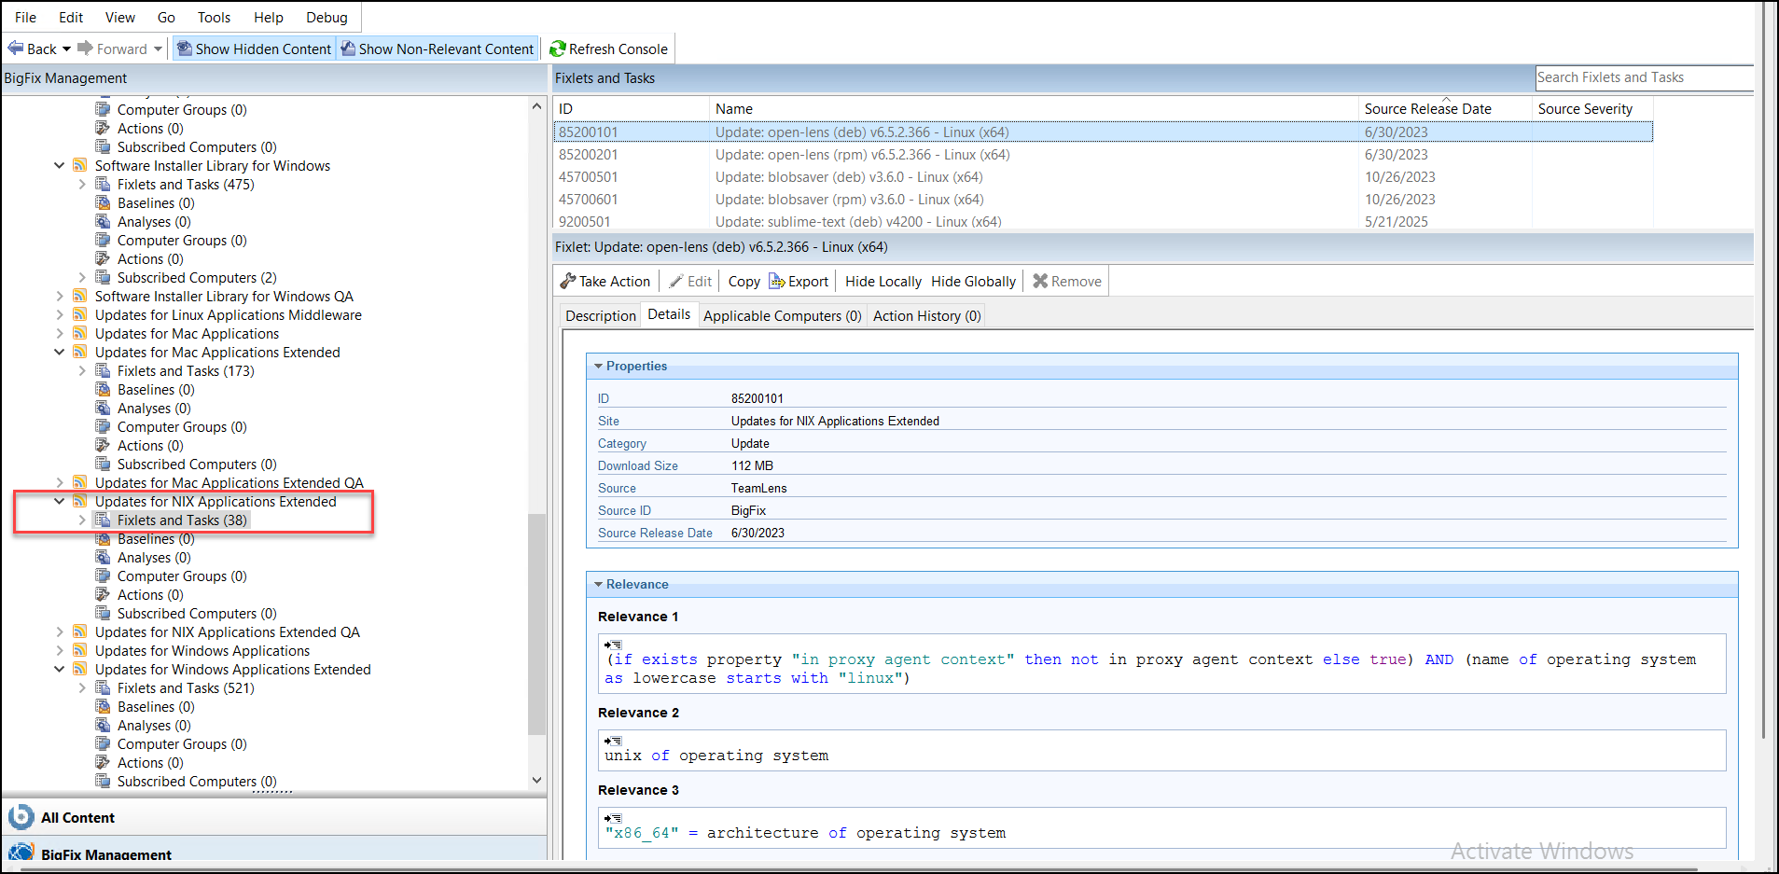Click the site icon for Updates for Mac Applications Extended

[80, 352]
